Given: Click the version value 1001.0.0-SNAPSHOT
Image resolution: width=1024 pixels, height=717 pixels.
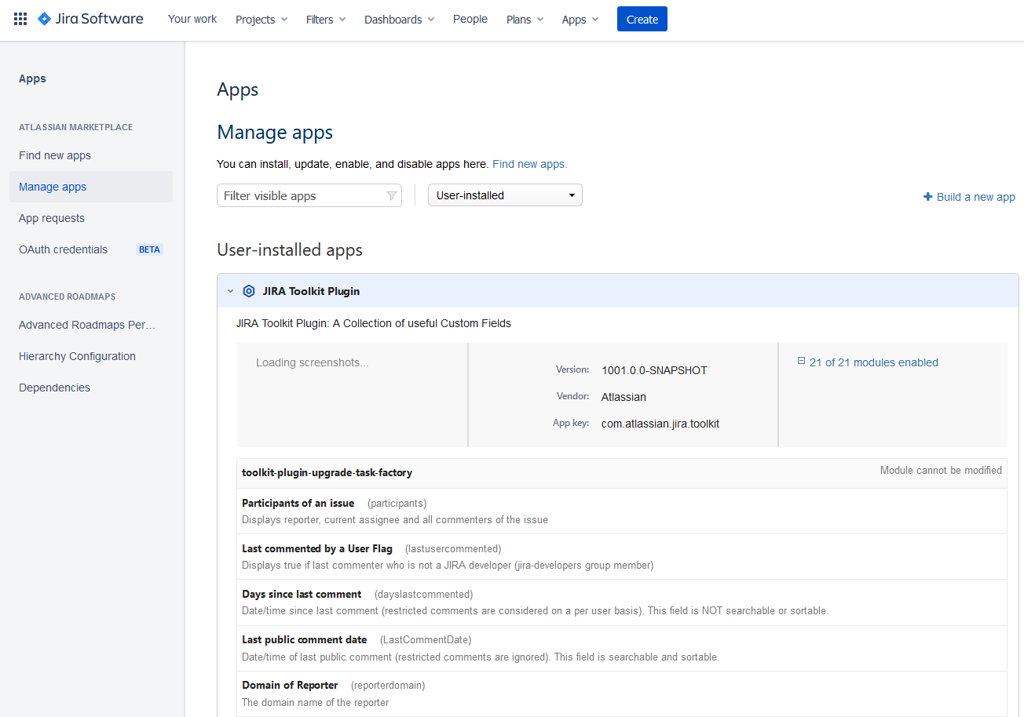Looking at the screenshot, I should click(x=654, y=370).
